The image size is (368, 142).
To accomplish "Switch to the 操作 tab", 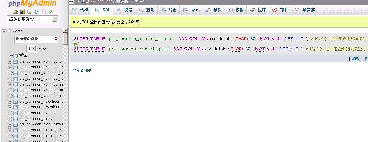I will pos(213,10).
